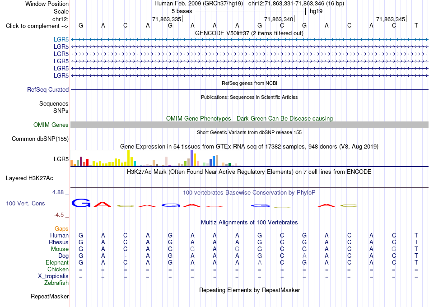Click the Layered H3K27Ac label

point(29,178)
